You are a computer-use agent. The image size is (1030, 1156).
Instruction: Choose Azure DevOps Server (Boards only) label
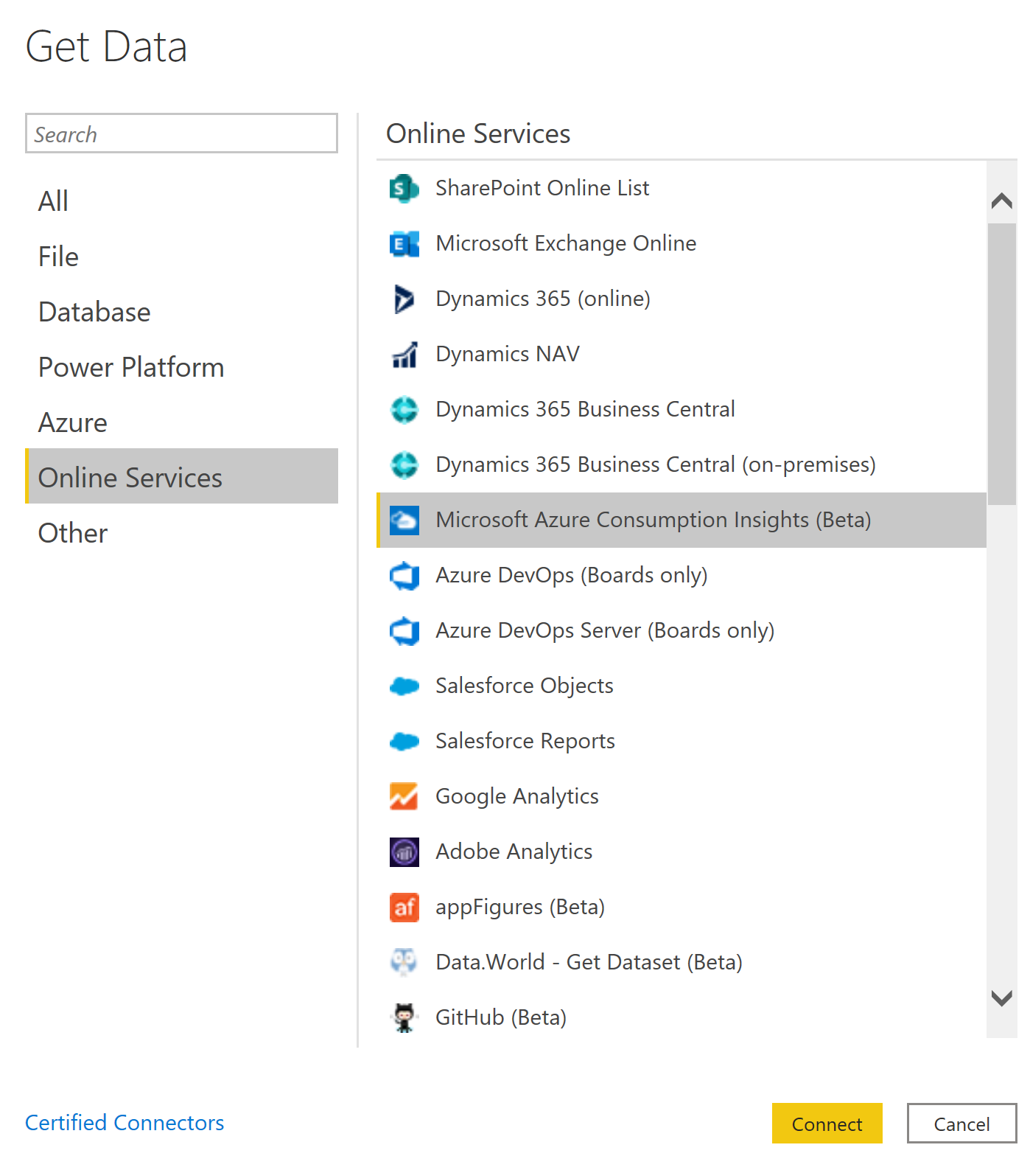605,630
